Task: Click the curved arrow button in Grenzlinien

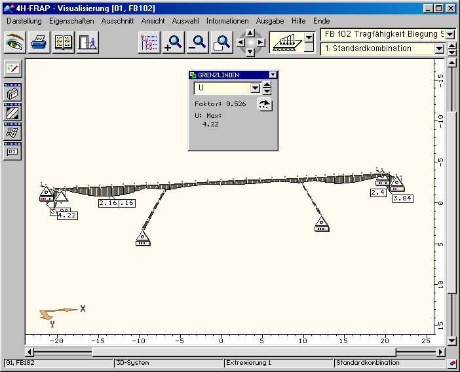Action: [264, 105]
